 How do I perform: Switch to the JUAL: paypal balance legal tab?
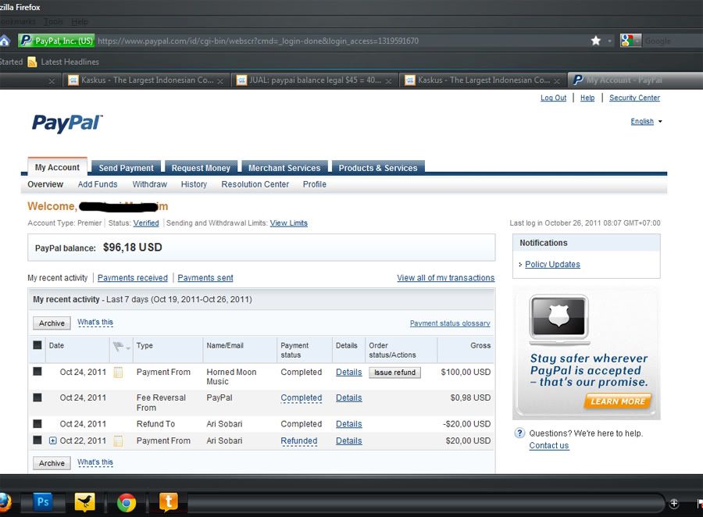pyautogui.click(x=316, y=80)
